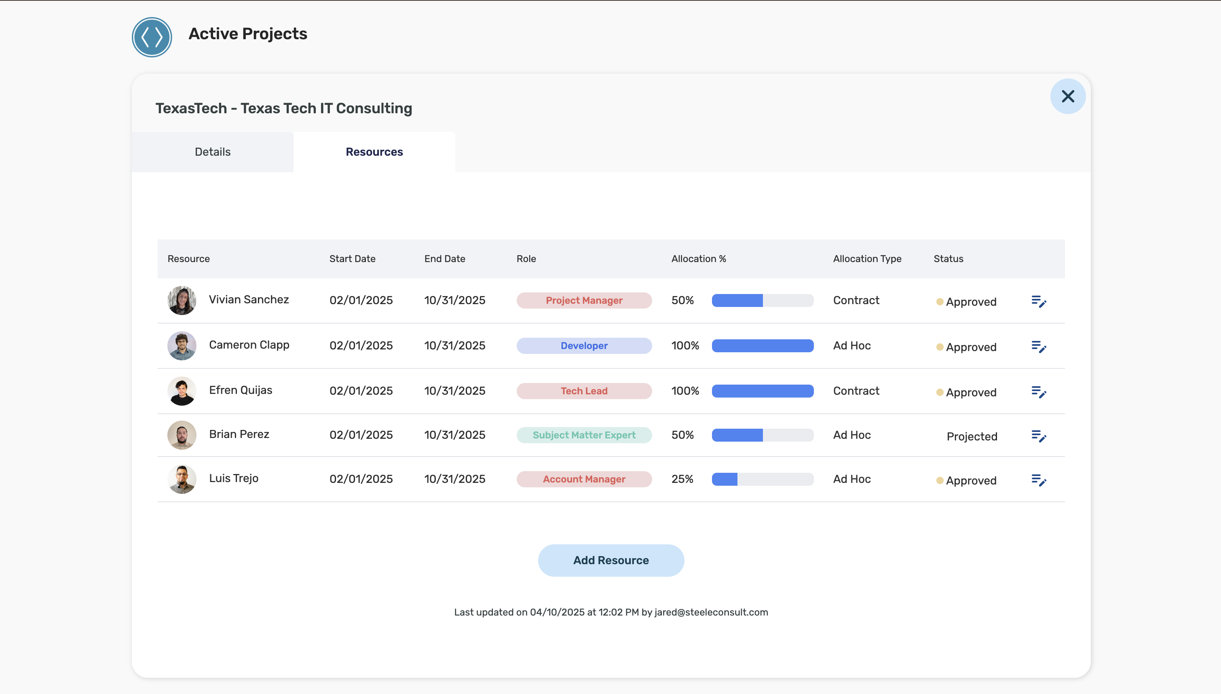Screen dimensions: 1221x694
Task: Click the Resource column header
Action: (189, 259)
